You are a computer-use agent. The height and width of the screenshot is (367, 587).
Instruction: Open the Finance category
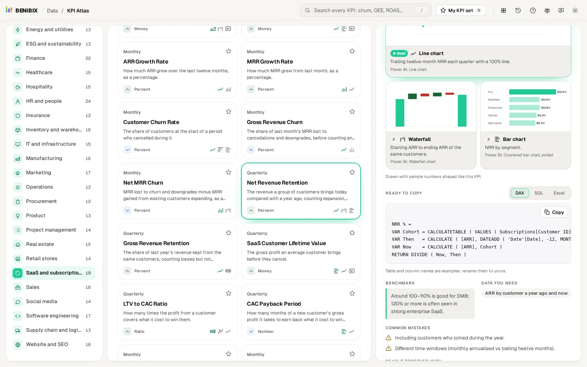pos(53,58)
